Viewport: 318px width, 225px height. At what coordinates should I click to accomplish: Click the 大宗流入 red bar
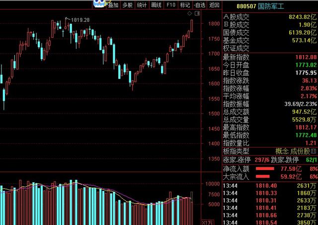[263, 176]
